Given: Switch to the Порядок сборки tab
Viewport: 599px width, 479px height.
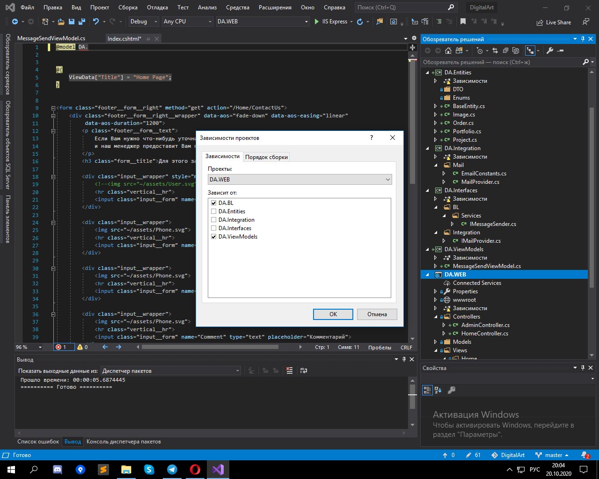Looking at the screenshot, I should click(266, 157).
